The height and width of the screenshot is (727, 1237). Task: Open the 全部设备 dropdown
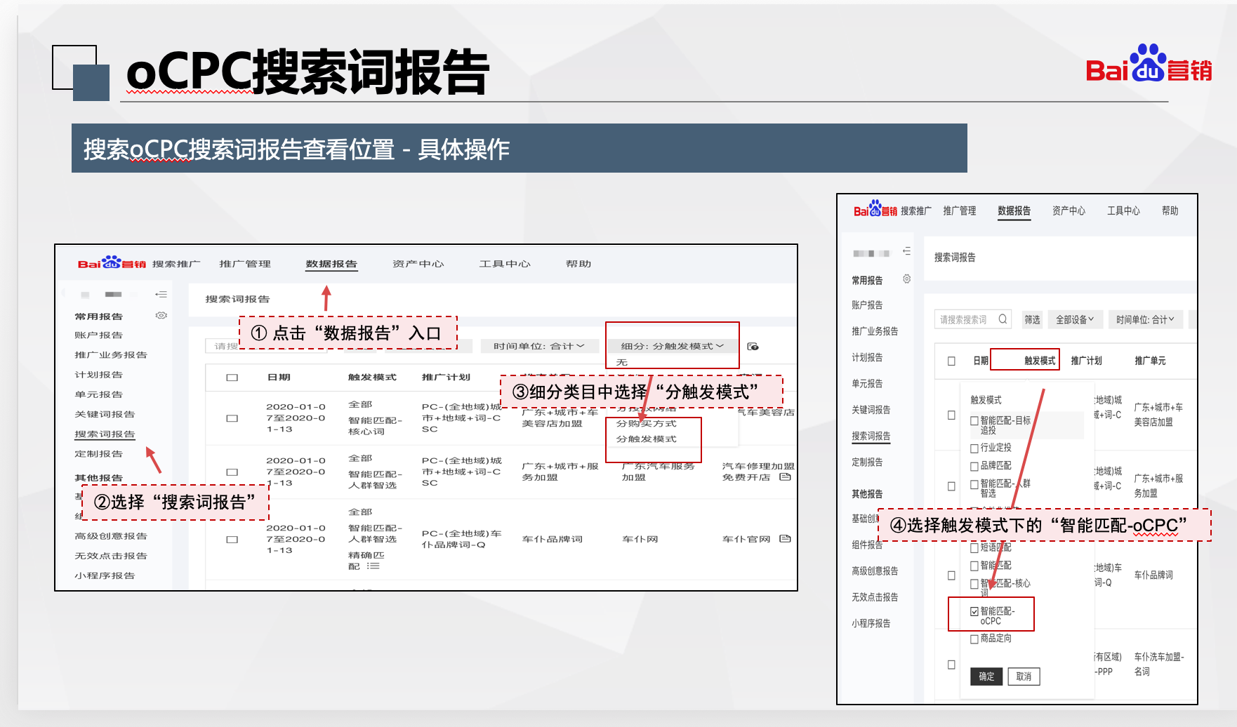point(1074,319)
